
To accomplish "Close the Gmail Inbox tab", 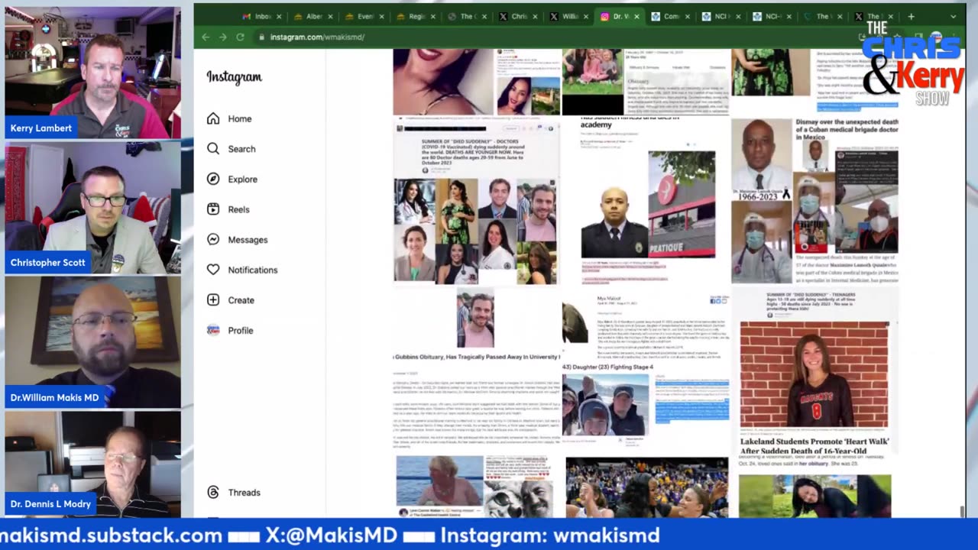I will tap(279, 16).
